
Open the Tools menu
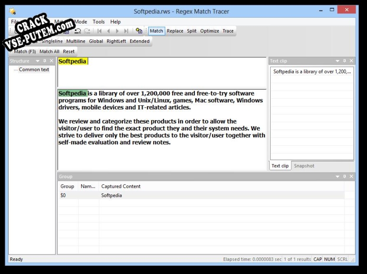98,22
